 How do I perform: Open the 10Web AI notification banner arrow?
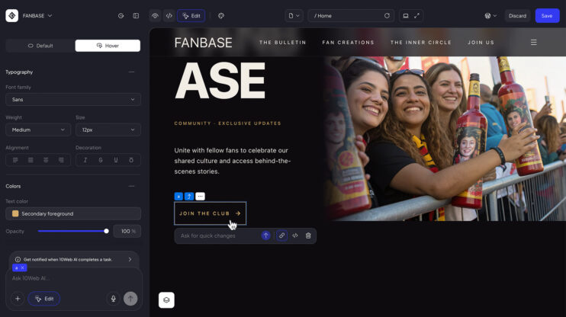point(130,259)
